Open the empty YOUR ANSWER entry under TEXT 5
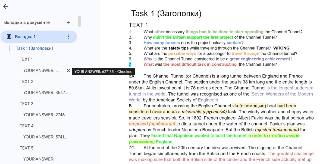The height and width of the screenshot is (164, 326). pos(39,159)
